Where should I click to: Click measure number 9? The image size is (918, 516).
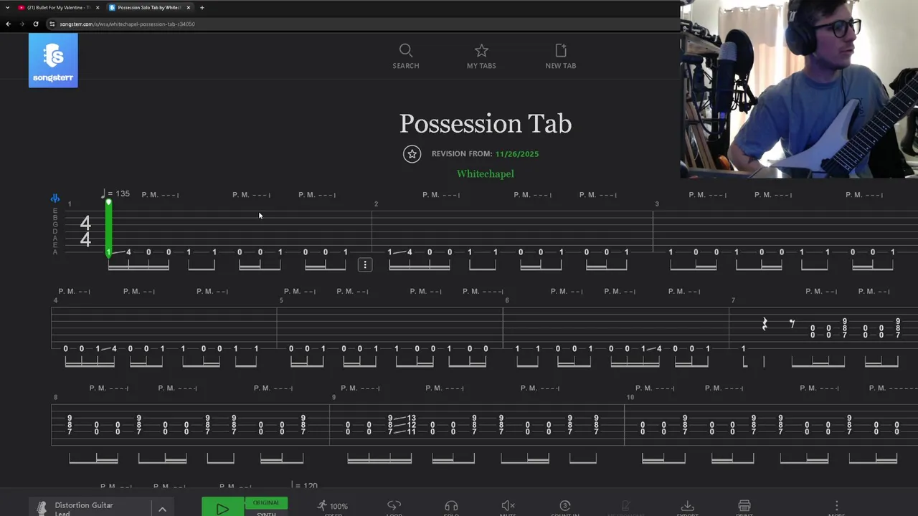[333, 397]
